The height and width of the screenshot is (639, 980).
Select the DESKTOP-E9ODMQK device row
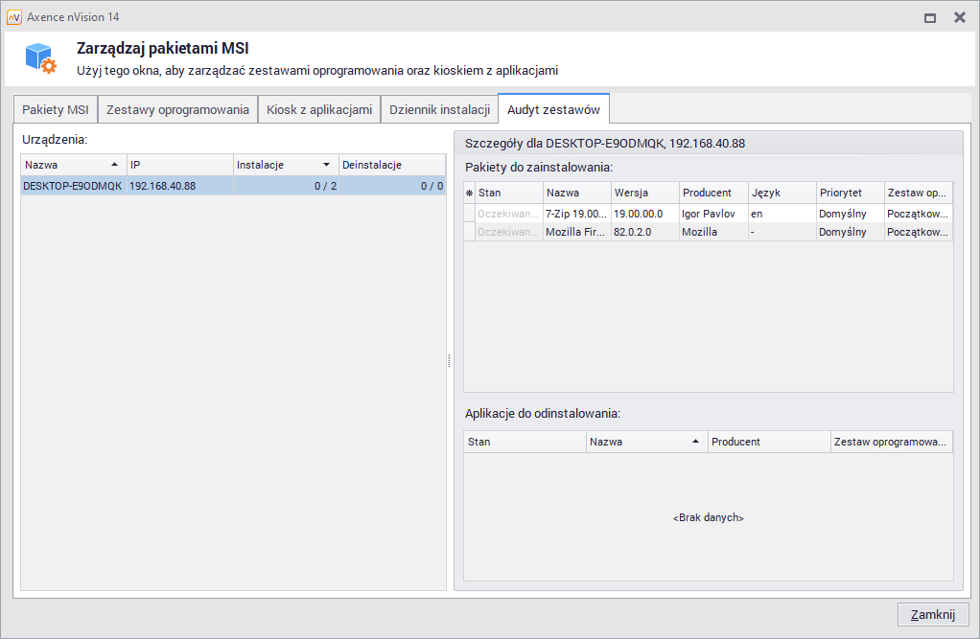73,186
